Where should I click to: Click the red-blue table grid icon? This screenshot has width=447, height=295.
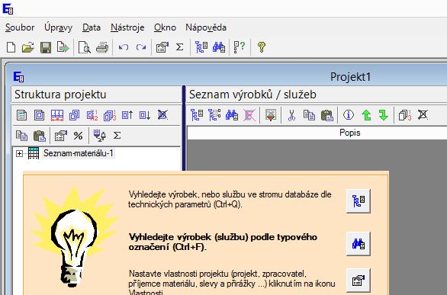57,115
